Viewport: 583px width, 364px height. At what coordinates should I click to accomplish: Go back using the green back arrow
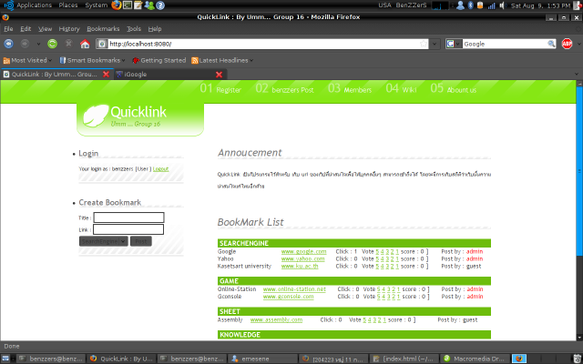[11, 43]
